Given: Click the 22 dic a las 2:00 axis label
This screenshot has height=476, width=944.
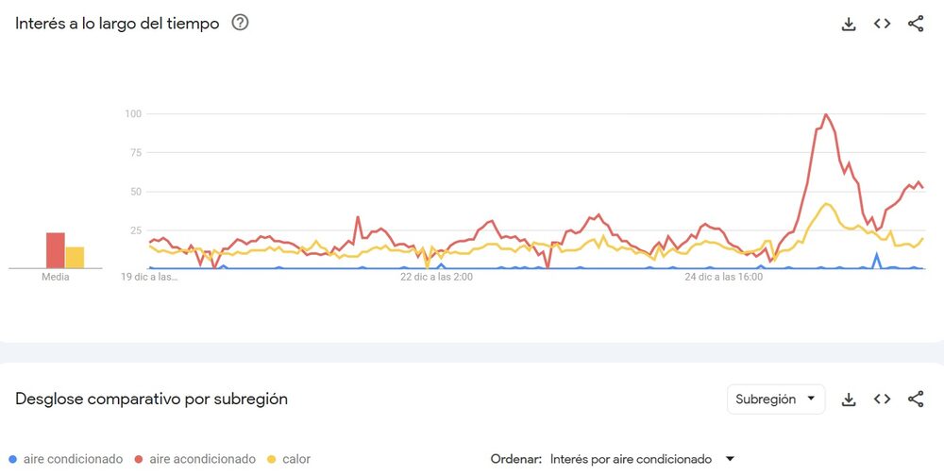Looking at the screenshot, I should (436, 277).
